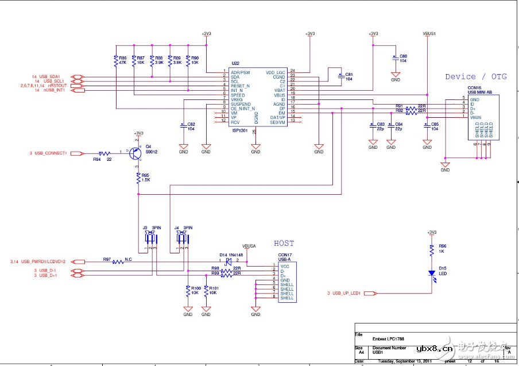Image resolution: width=519 pixels, height=366 pixels.
Task: Click the D14 1N4148 diode symbol
Action: (x=228, y=260)
